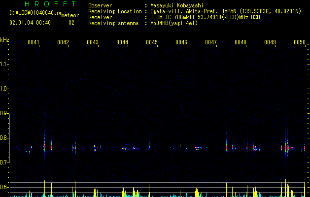Click the Receiver label

click(100, 17)
